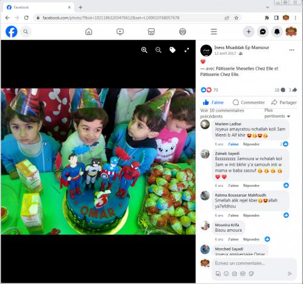Open the tab search chevron
The image size is (303, 284).
pos(268,7)
